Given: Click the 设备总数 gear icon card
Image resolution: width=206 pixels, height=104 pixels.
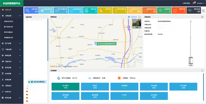Looking at the screenshot, I should click(x=31, y=10).
